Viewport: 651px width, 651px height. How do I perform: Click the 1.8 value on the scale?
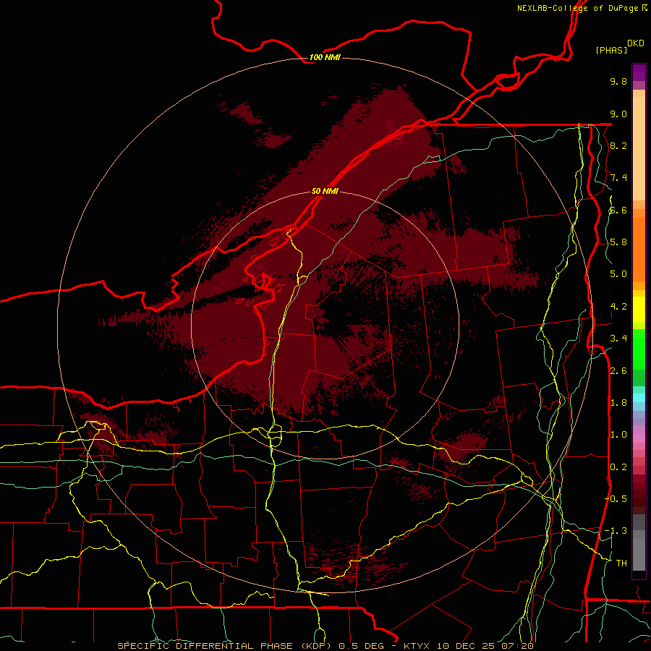pyautogui.click(x=618, y=403)
